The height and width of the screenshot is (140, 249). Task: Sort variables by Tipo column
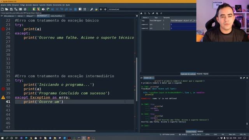click(x=156, y=17)
